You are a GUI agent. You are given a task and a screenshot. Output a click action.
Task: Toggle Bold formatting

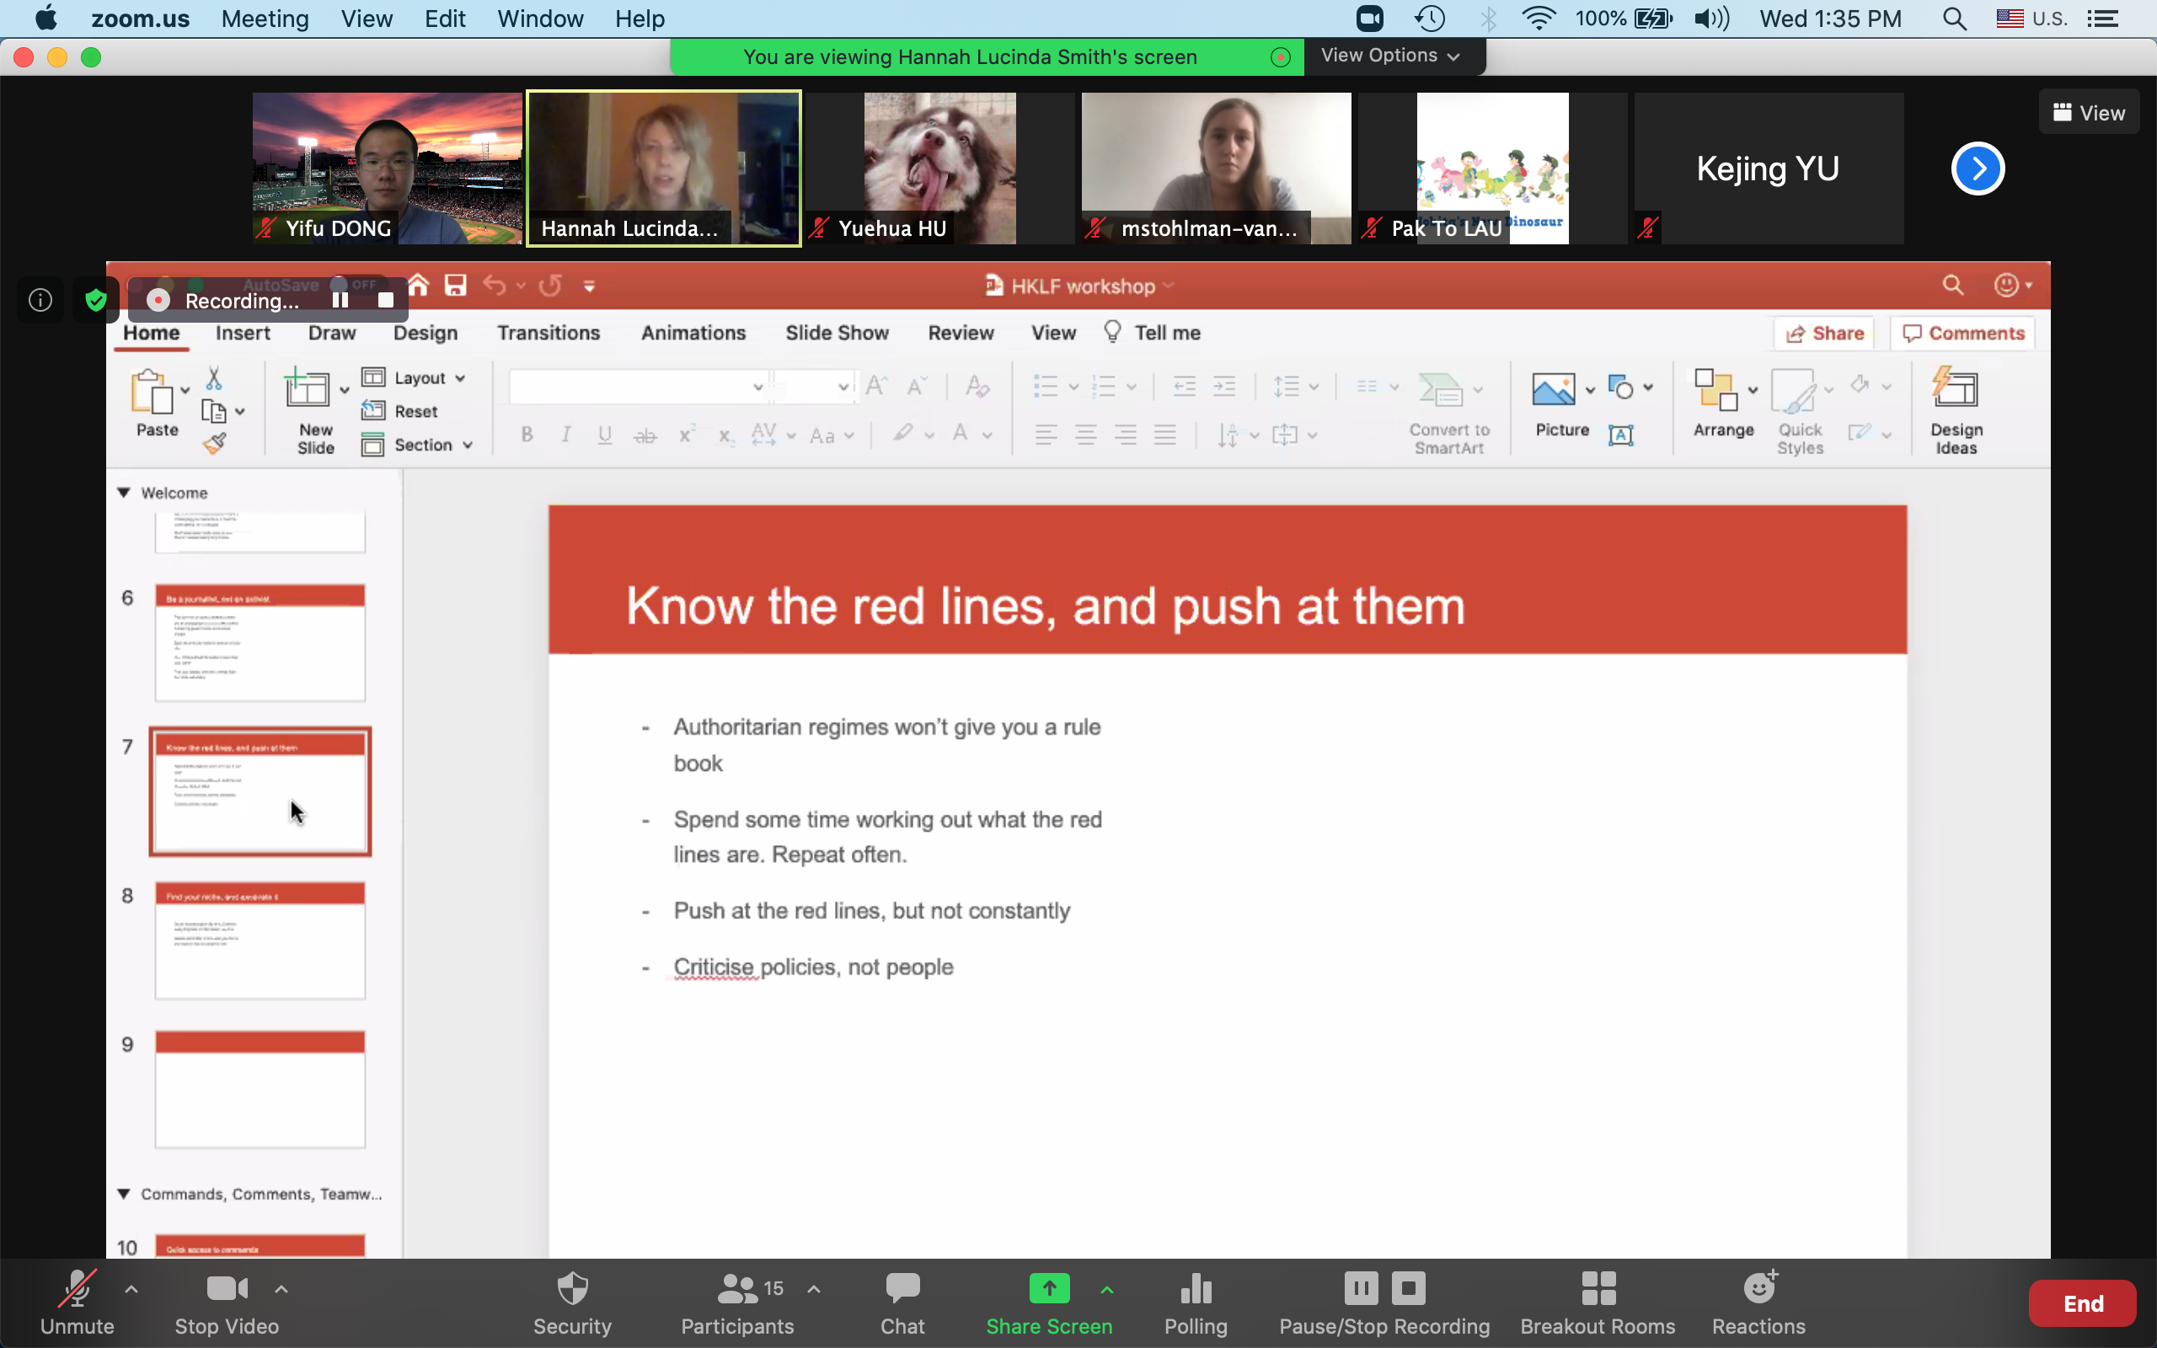point(527,435)
